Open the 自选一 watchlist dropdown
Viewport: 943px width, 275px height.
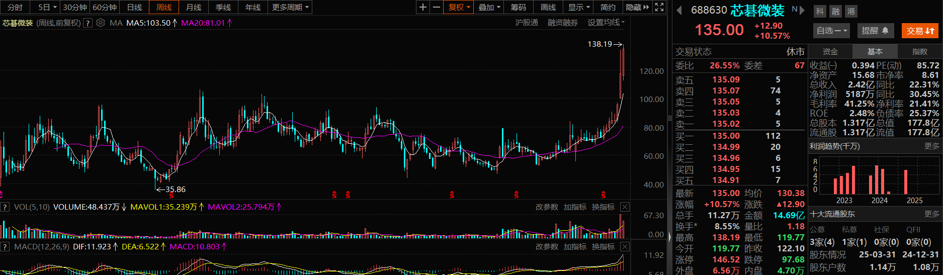click(x=831, y=31)
